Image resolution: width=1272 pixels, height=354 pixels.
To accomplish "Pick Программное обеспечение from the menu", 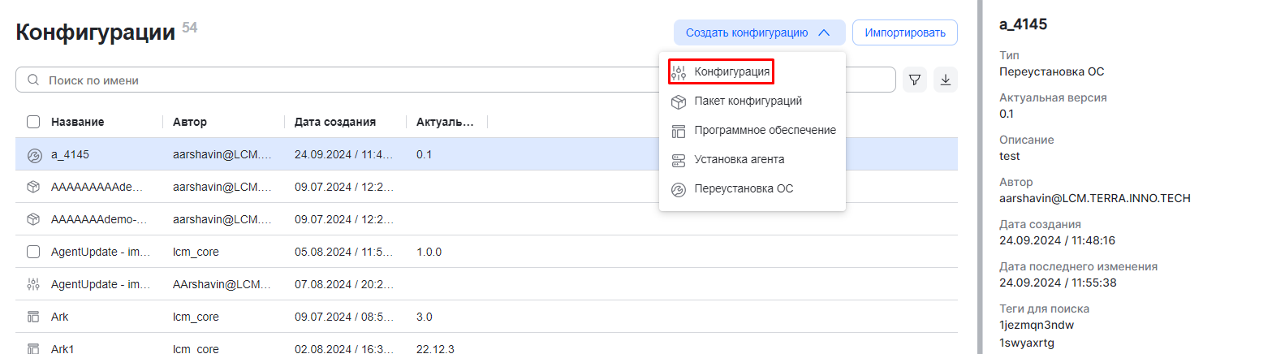I will click(765, 131).
